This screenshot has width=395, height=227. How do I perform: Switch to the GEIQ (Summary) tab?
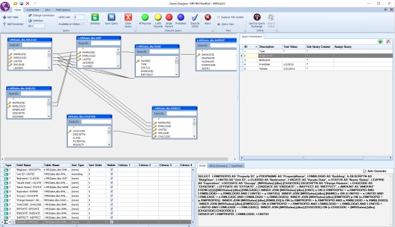pos(218,166)
